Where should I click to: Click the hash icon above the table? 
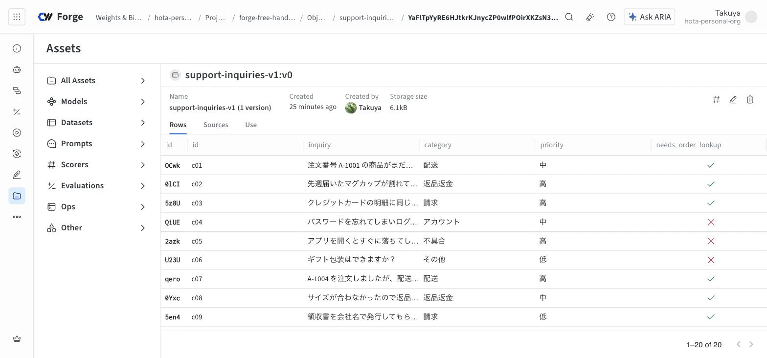pyautogui.click(x=716, y=99)
